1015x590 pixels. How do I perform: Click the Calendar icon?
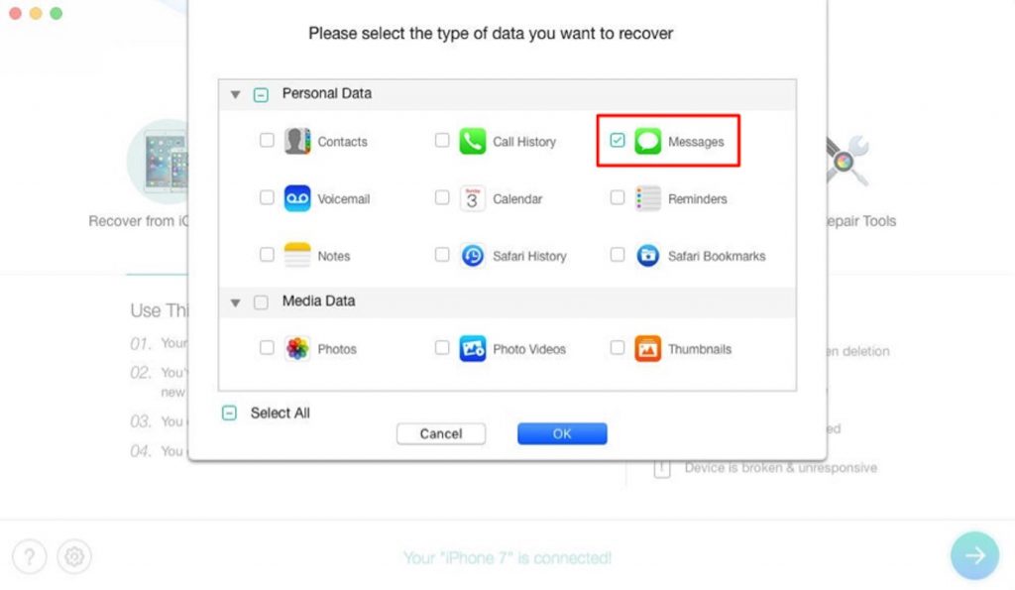click(473, 198)
